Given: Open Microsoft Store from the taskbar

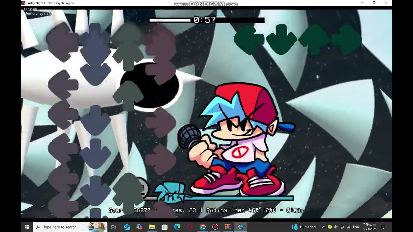Looking at the screenshot, I should (165, 227).
